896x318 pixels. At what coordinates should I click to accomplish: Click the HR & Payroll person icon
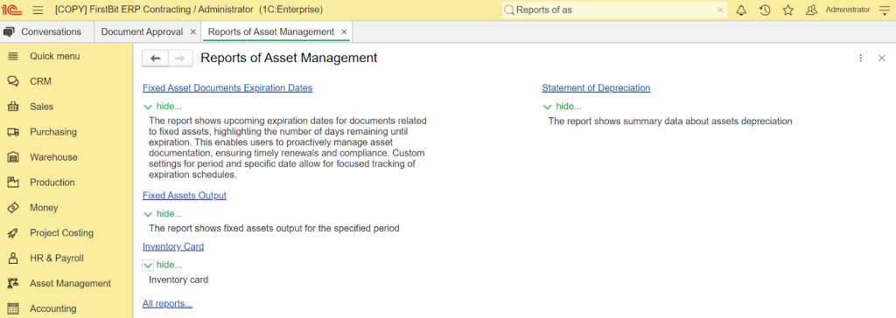pos(13,258)
